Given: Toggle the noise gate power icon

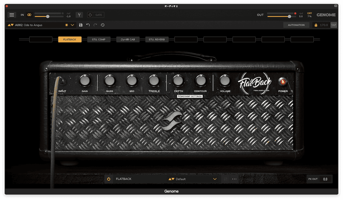Looking at the screenshot, I should point(90,15).
